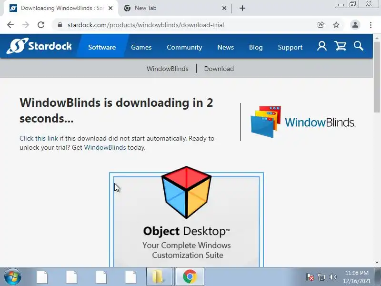Open the Stardock account user icon
381x286 pixels.
point(322,46)
